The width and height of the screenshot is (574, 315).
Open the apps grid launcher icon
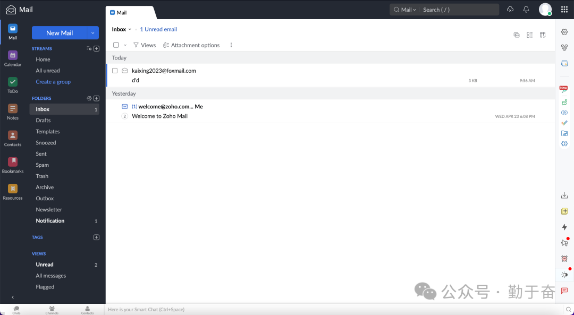564,10
